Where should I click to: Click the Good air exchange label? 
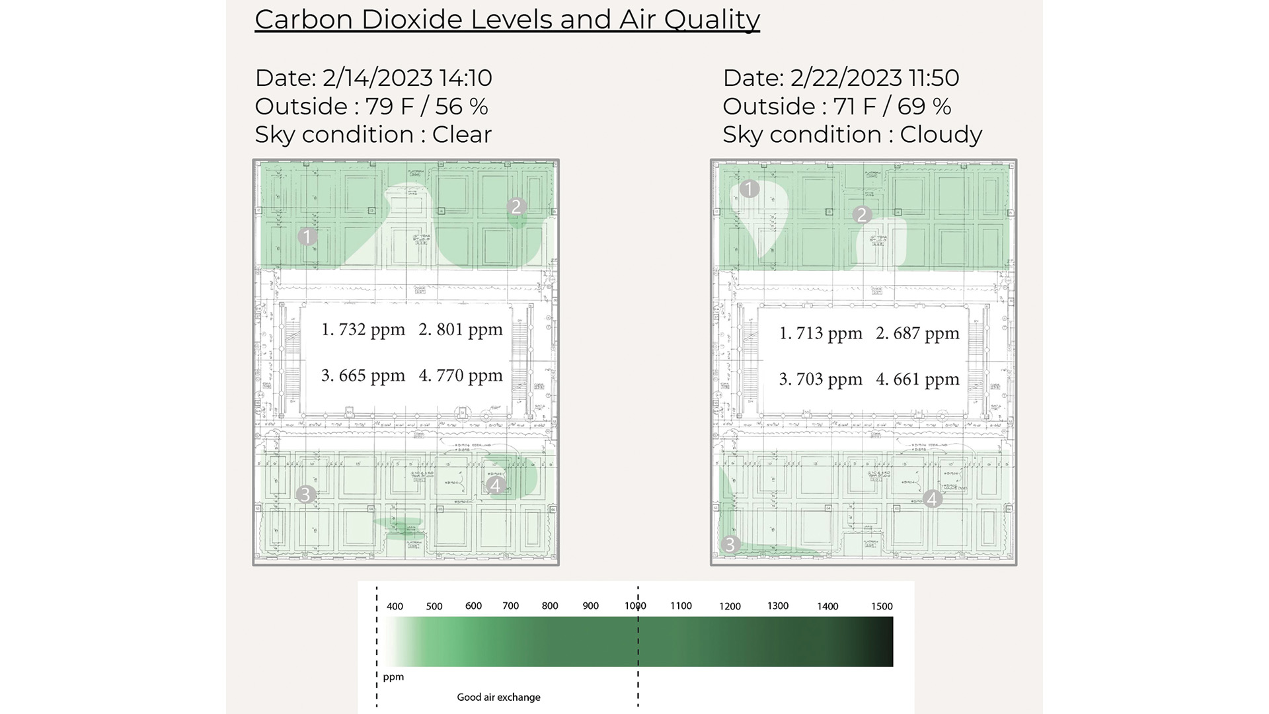point(498,697)
